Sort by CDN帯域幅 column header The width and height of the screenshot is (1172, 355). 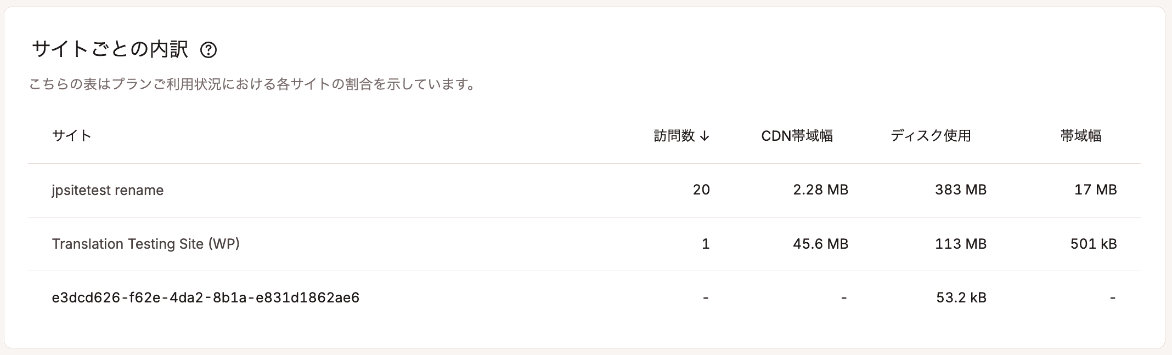point(797,136)
